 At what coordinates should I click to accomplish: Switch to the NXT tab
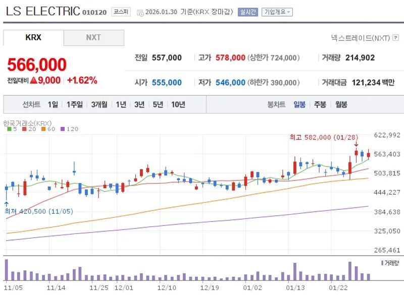[x=94, y=37]
